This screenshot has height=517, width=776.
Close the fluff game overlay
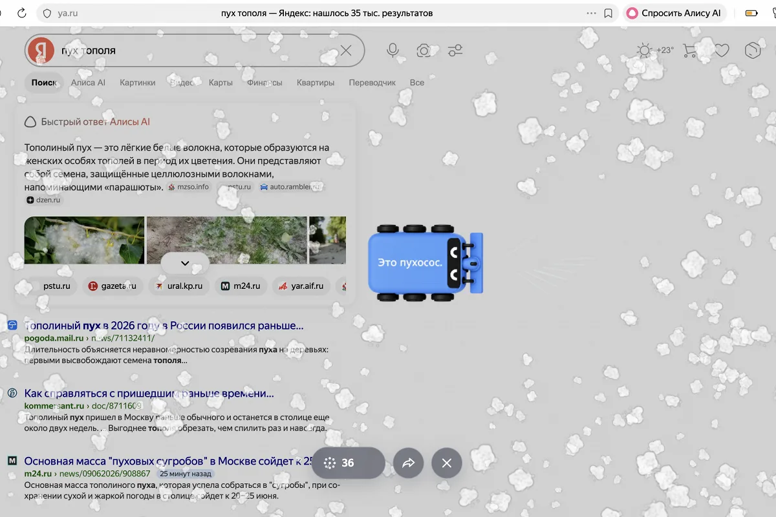click(x=447, y=463)
